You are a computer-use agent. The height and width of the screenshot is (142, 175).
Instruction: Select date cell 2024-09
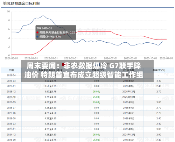(11, 140)
